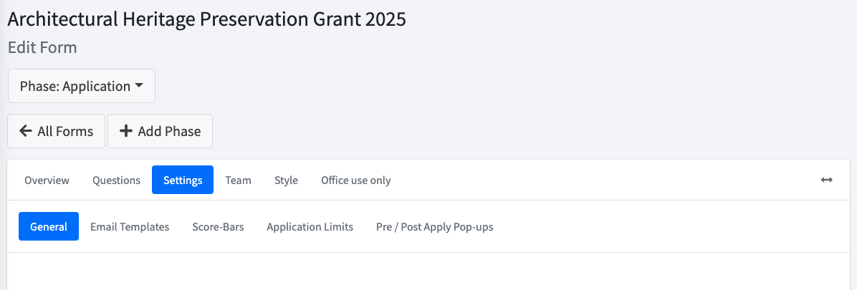This screenshot has width=857, height=290.
Task: Open the Questions tab
Action: (x=116, y=180)
